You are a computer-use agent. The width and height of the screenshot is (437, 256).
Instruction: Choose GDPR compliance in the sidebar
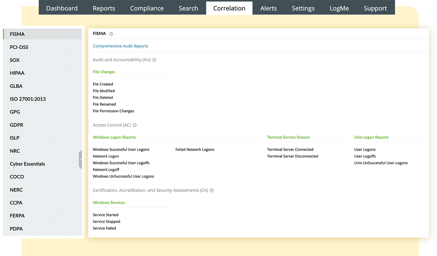click(16, 125)
